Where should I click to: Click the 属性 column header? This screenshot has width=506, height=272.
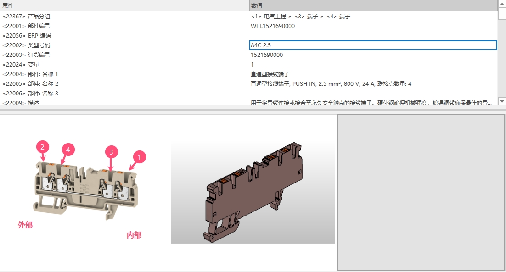tap(124, 6)
